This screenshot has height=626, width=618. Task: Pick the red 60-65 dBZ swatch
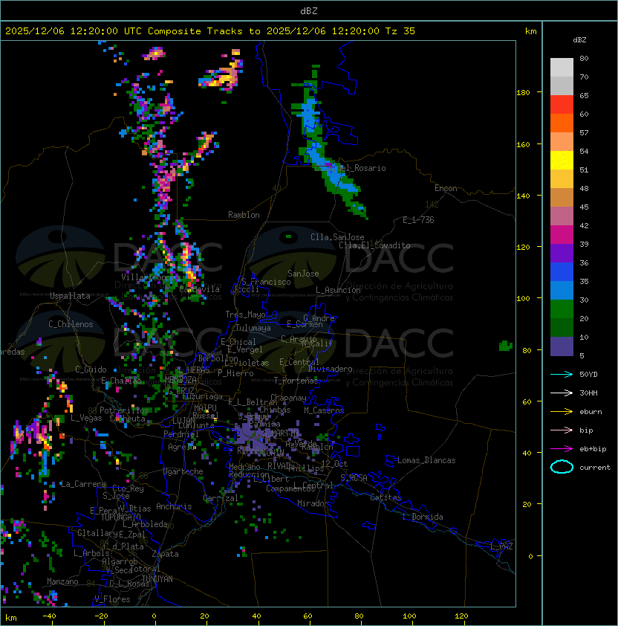tap(562, 105)
